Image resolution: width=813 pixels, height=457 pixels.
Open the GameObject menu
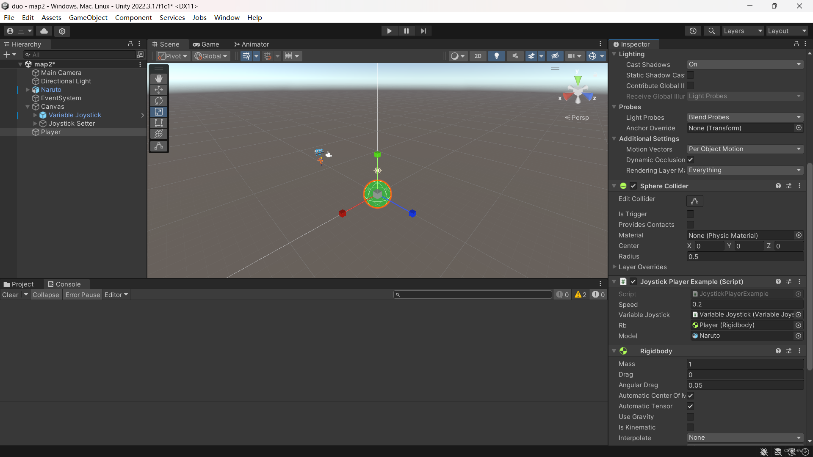point(88,17)
